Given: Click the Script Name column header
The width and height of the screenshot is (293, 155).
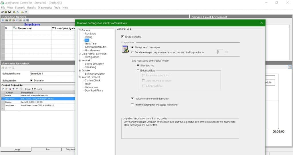Looking at the screenshot, I should point(32,25).
